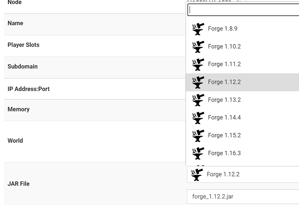Screen dimensions: 299x205
Task: Click the anvil icon beside Forge 1.14.4
Action: [198, 118]
